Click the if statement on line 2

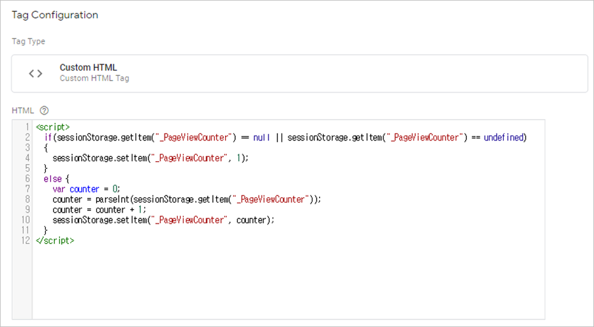tap(286, 137)
